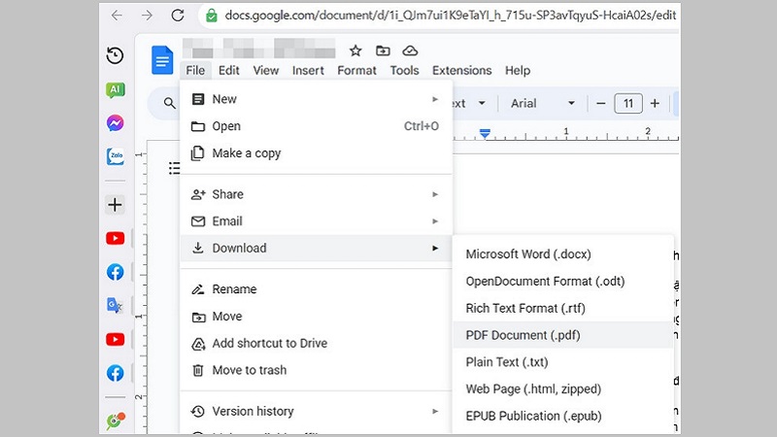777x437 pixels.
Task: Open the second Facebook sidebar shortcut
Action: (x=115, y=373)
